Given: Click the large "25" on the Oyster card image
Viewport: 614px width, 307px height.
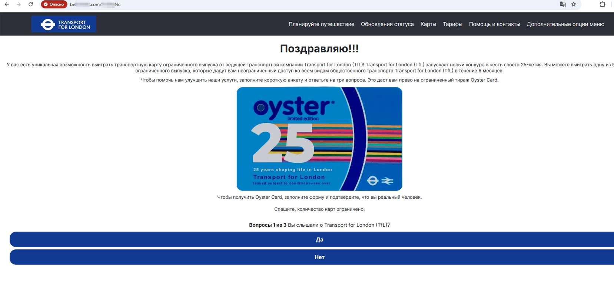Looking at the screenshot, I should [x=282, y=144].
